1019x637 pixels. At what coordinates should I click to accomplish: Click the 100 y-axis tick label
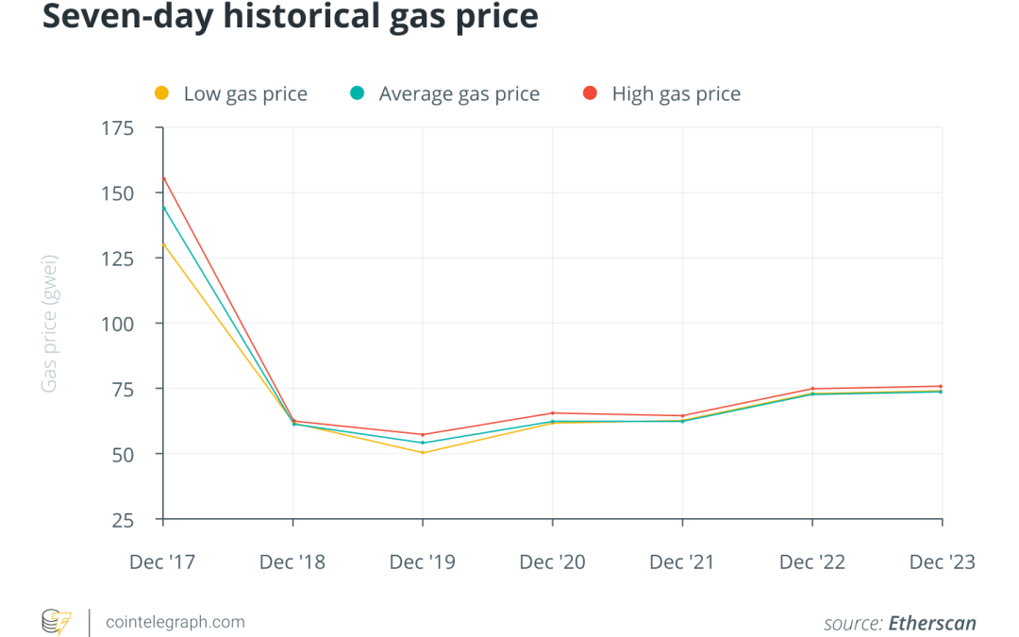point(117,324)
